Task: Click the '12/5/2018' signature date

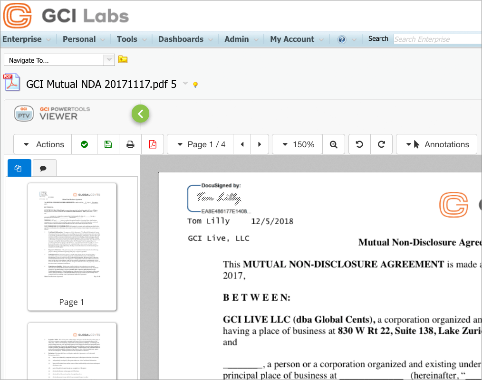Action: click(x=272, y=221)
